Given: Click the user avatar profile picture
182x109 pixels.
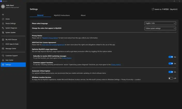Looking at the screenshot, I should (3, 6).
